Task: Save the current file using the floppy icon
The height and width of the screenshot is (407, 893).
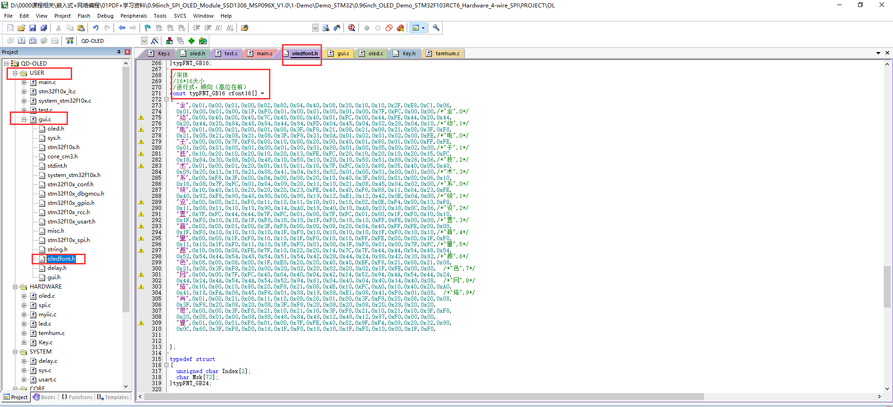Action: (x=33, y=28)
